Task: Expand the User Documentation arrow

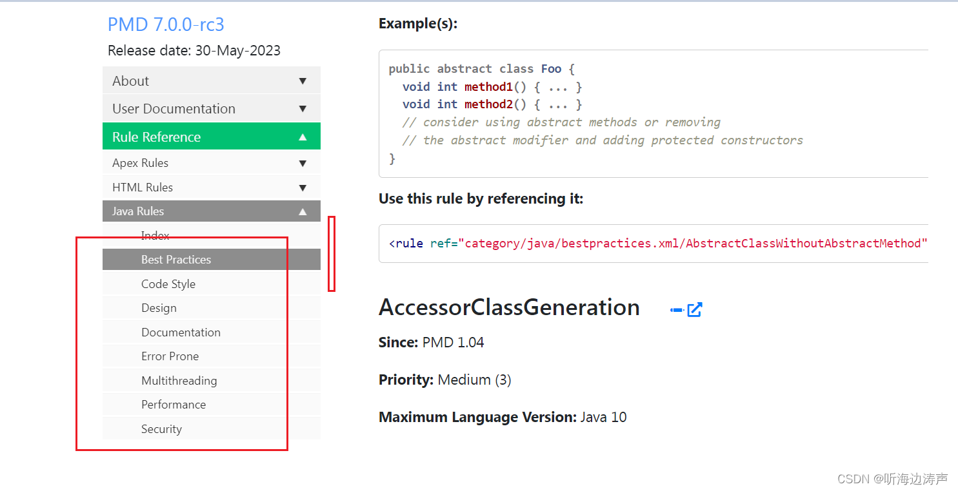Action: click(303, 109)
